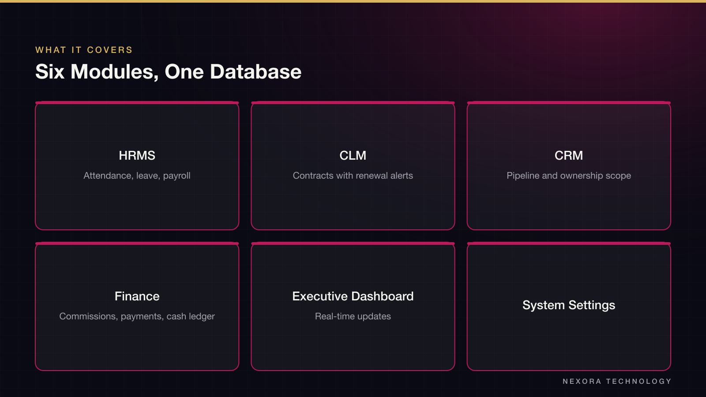Click the HRMS card title

coord(137,155)
